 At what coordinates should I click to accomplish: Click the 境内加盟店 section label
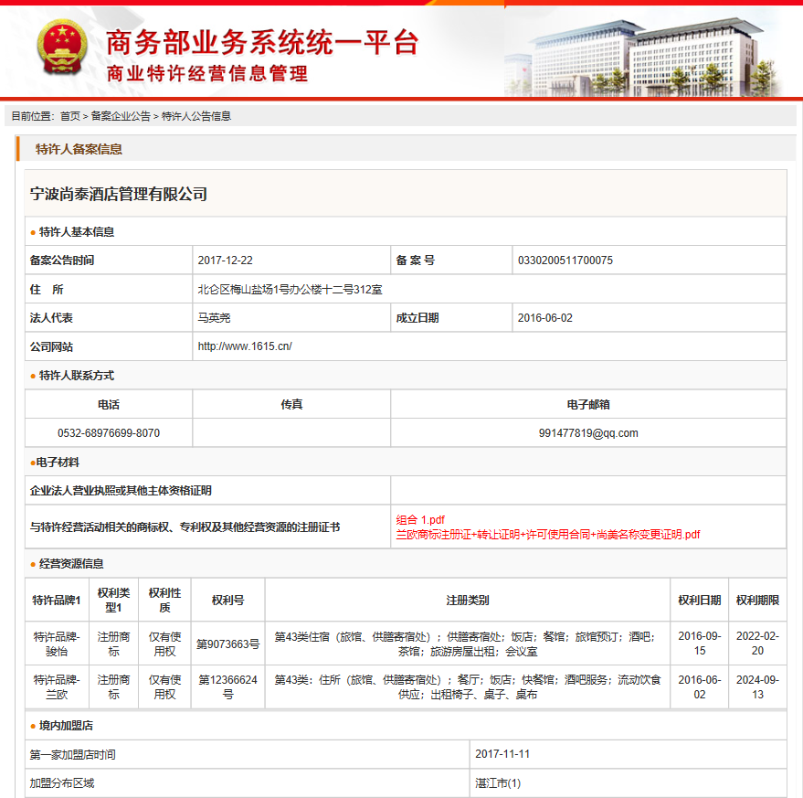[66, 726]
